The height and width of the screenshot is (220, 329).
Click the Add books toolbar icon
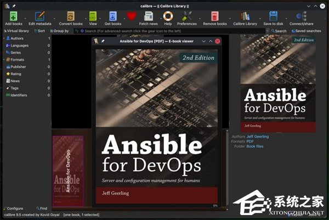tap(13, 16)
